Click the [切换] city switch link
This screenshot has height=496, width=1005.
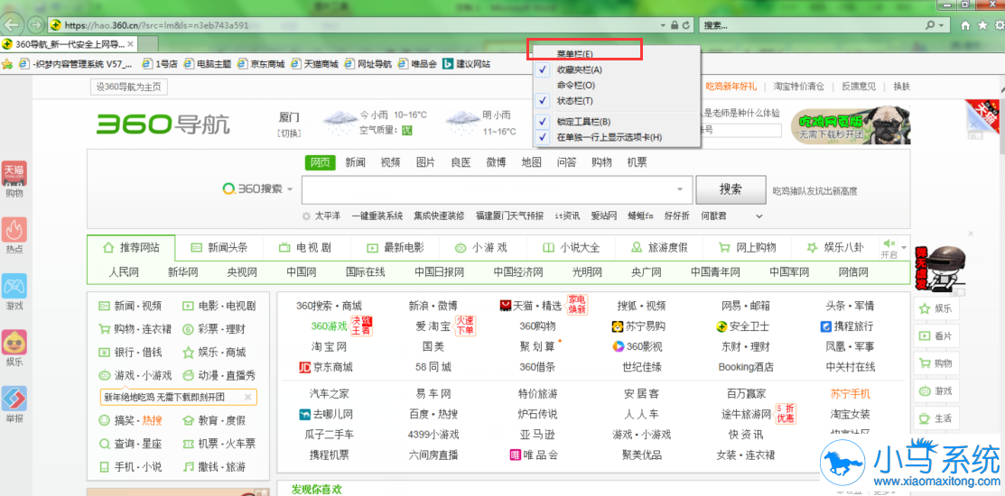pyautogui.click(x=289, y=133)
